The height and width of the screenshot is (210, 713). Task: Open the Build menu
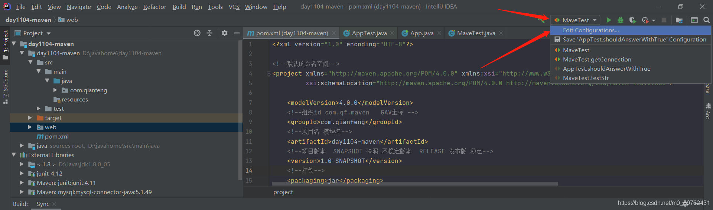pyautogui.click(x=179, y=7)
